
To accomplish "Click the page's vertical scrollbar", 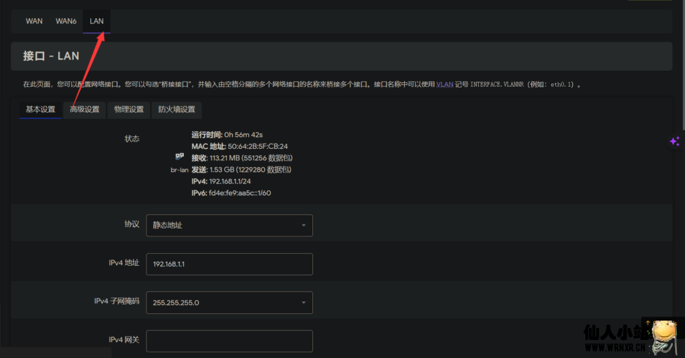I will click(x=683, y=65).
